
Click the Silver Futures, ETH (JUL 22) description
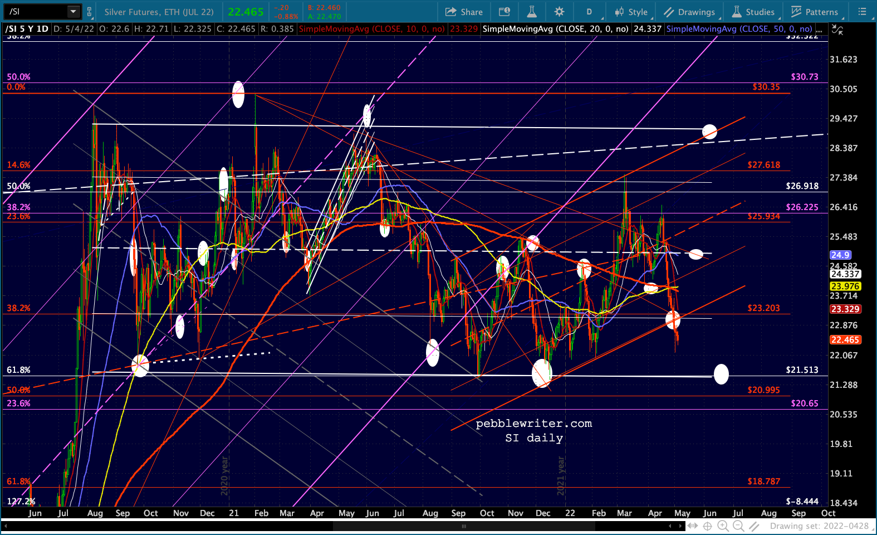[159, 12]
